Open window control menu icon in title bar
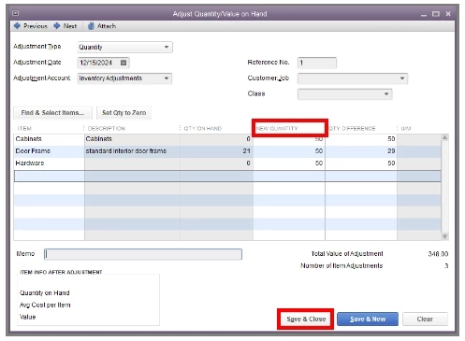This screenshot has width=465, height=341. tap(16, 13)
